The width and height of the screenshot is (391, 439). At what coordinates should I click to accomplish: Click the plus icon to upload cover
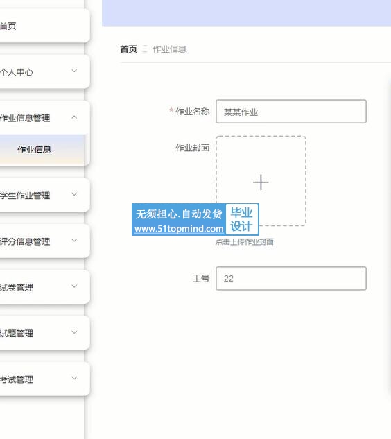tap(261, 182)
